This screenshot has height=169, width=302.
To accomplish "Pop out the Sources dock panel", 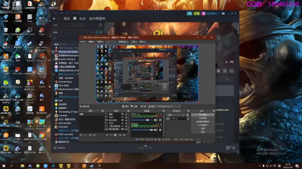I will pos(128,111).
